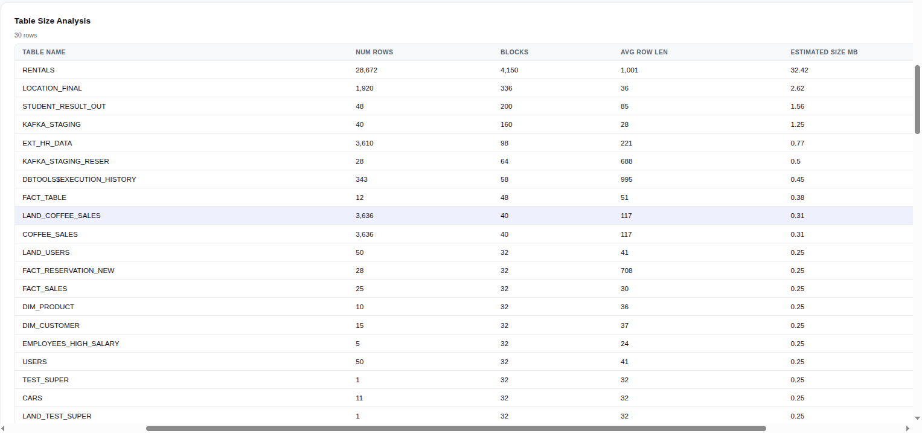Click 15 num rows for DIM_CUSTOMER
This screenshot has width=922, height=433.
click(360, 326)
